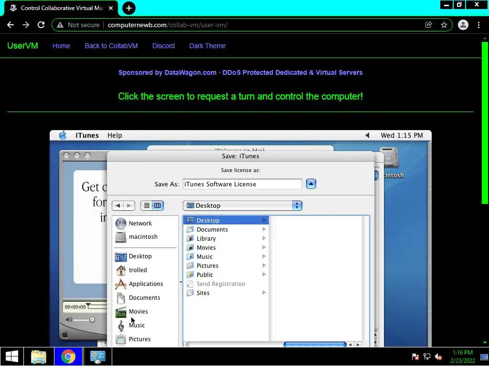Select Library folder in column list
The width and height of the screenshot is (489, 366).
pyautogui.click(x=226, y=238)
